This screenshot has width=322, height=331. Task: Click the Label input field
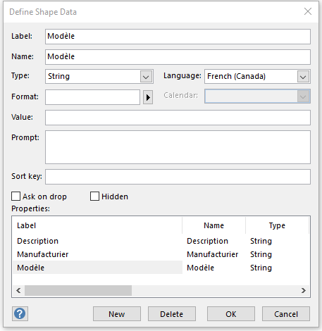tap(178, 37)
